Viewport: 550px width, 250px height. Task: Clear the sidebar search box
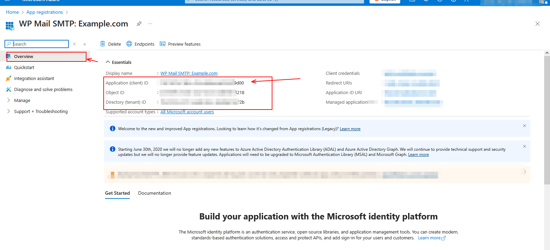(x=74, y=44)
